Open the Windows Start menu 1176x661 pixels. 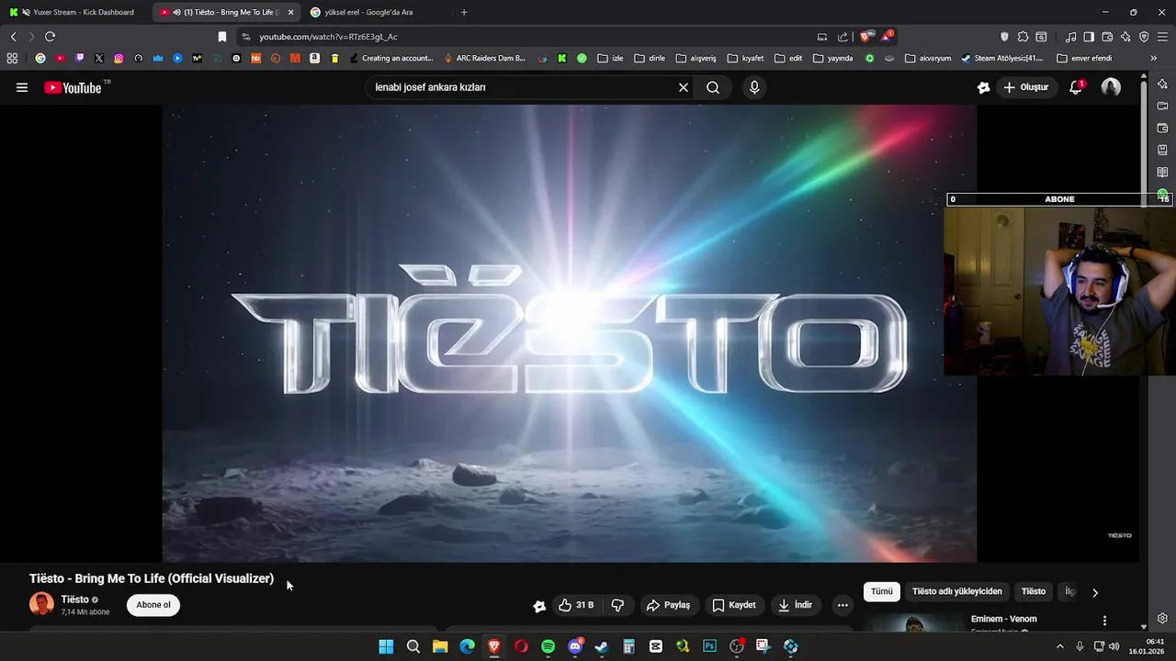386,646
